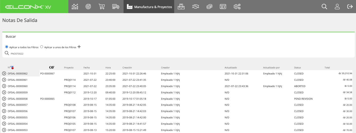Screen dimensions: 356x133
Task: Click the logout exit icon
Action: coord(350,7)
